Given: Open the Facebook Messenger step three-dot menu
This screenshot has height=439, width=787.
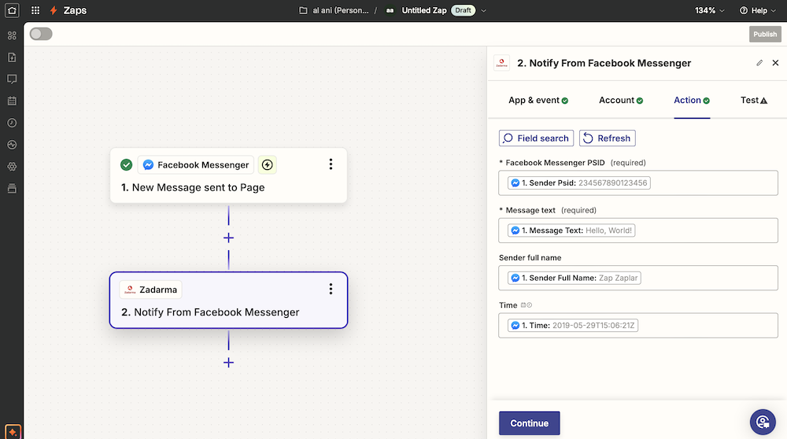Looking at the screenshot, I should point(331,164).
